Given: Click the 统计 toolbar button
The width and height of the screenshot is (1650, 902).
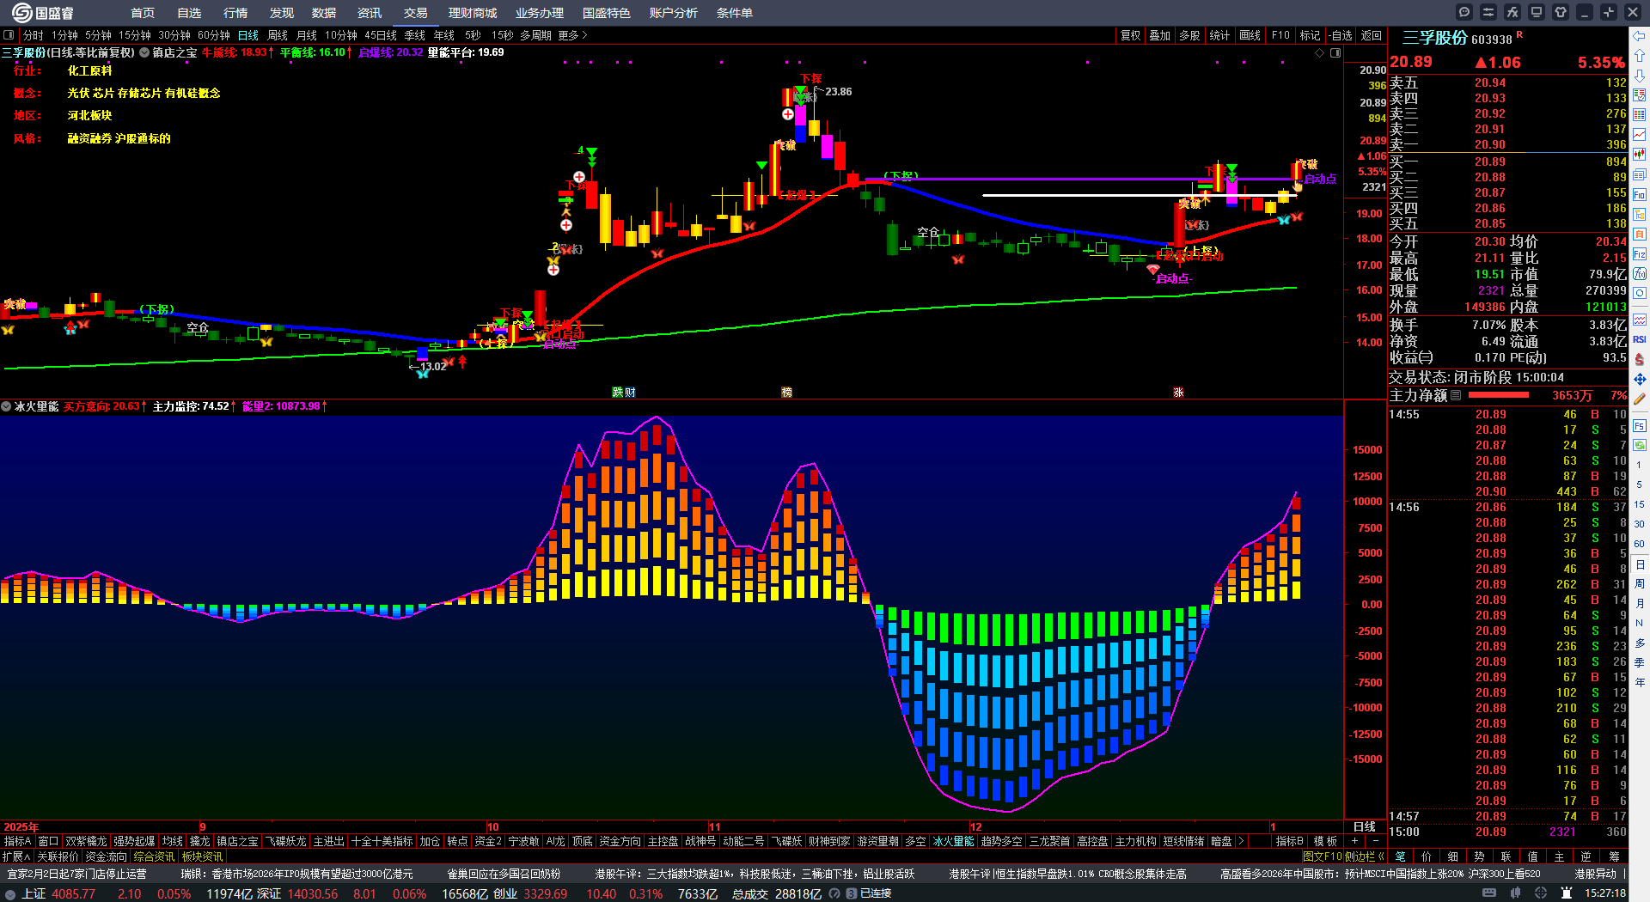Looking at the screenshot, I should tap(1219, 35).
